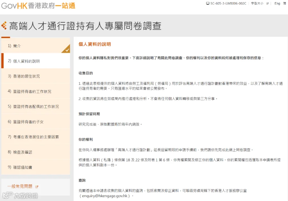Open the 字型大小 font size link
Screen dimensions: 288x201
[257, 3]
